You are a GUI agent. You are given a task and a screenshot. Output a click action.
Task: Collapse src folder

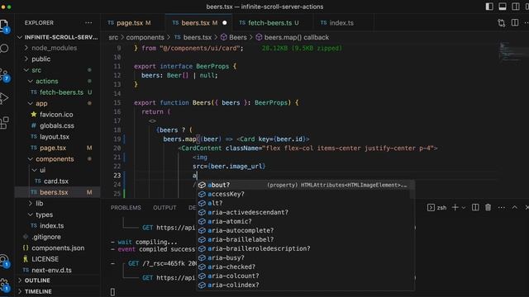tap(57, 70)
